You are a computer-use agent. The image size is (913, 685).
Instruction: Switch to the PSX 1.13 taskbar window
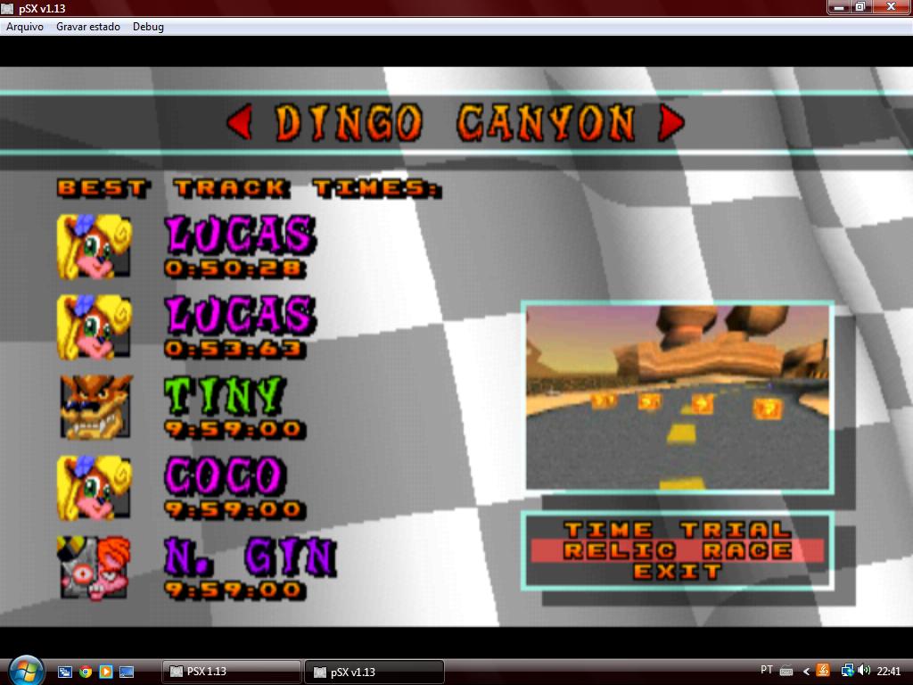coord(232,672)
